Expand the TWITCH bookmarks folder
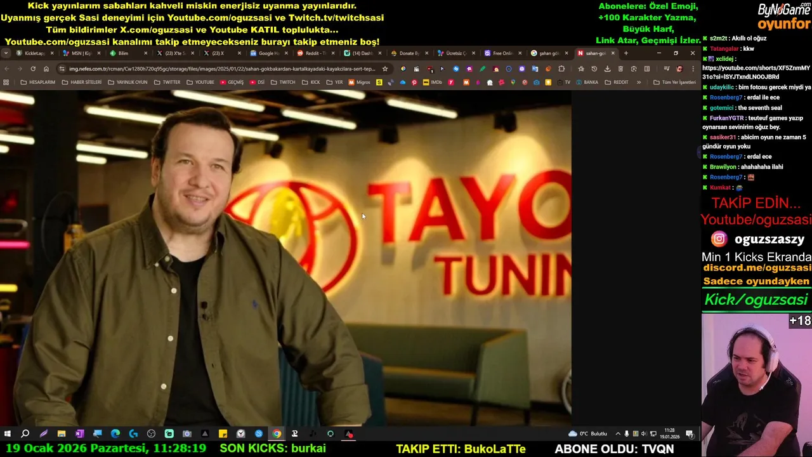This screenshot has width=812, height=457. pyautogui.click(x=283, y=82)
